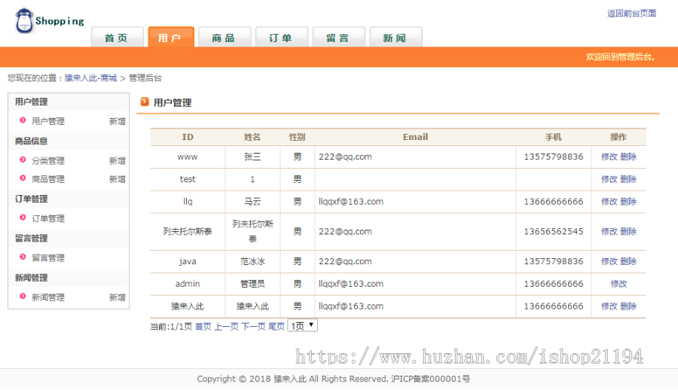Click 修改 for user admin
This screenshot has width=678, height=390.
pos(618,284)
